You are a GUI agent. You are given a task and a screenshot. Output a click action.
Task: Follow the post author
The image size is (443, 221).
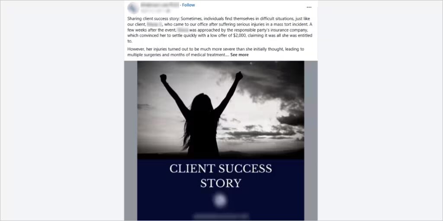click(x=189, y=5)
